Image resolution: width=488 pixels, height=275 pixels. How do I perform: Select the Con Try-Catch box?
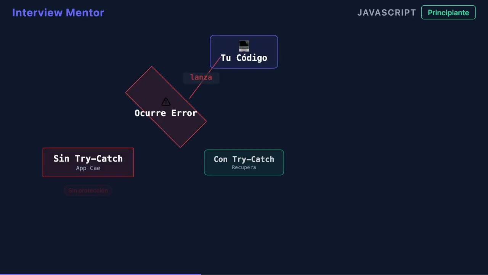point(244,162)
